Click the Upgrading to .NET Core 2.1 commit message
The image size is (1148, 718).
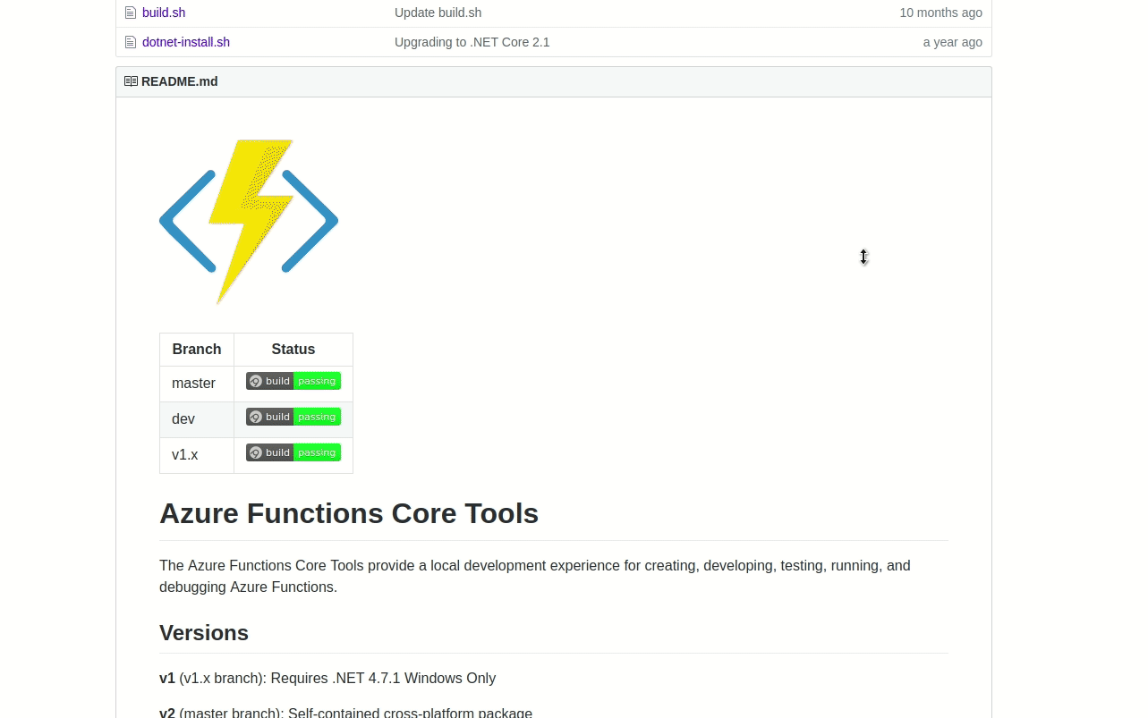pyautogui.click(x=472, y=42)
